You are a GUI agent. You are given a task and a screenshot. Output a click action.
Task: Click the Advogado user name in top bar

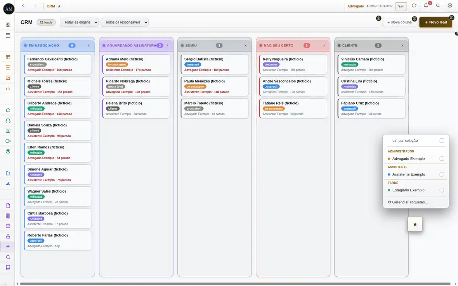[356, 6]
